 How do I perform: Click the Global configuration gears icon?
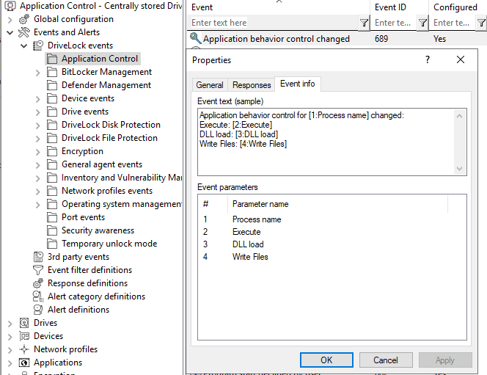click(24, 19)
